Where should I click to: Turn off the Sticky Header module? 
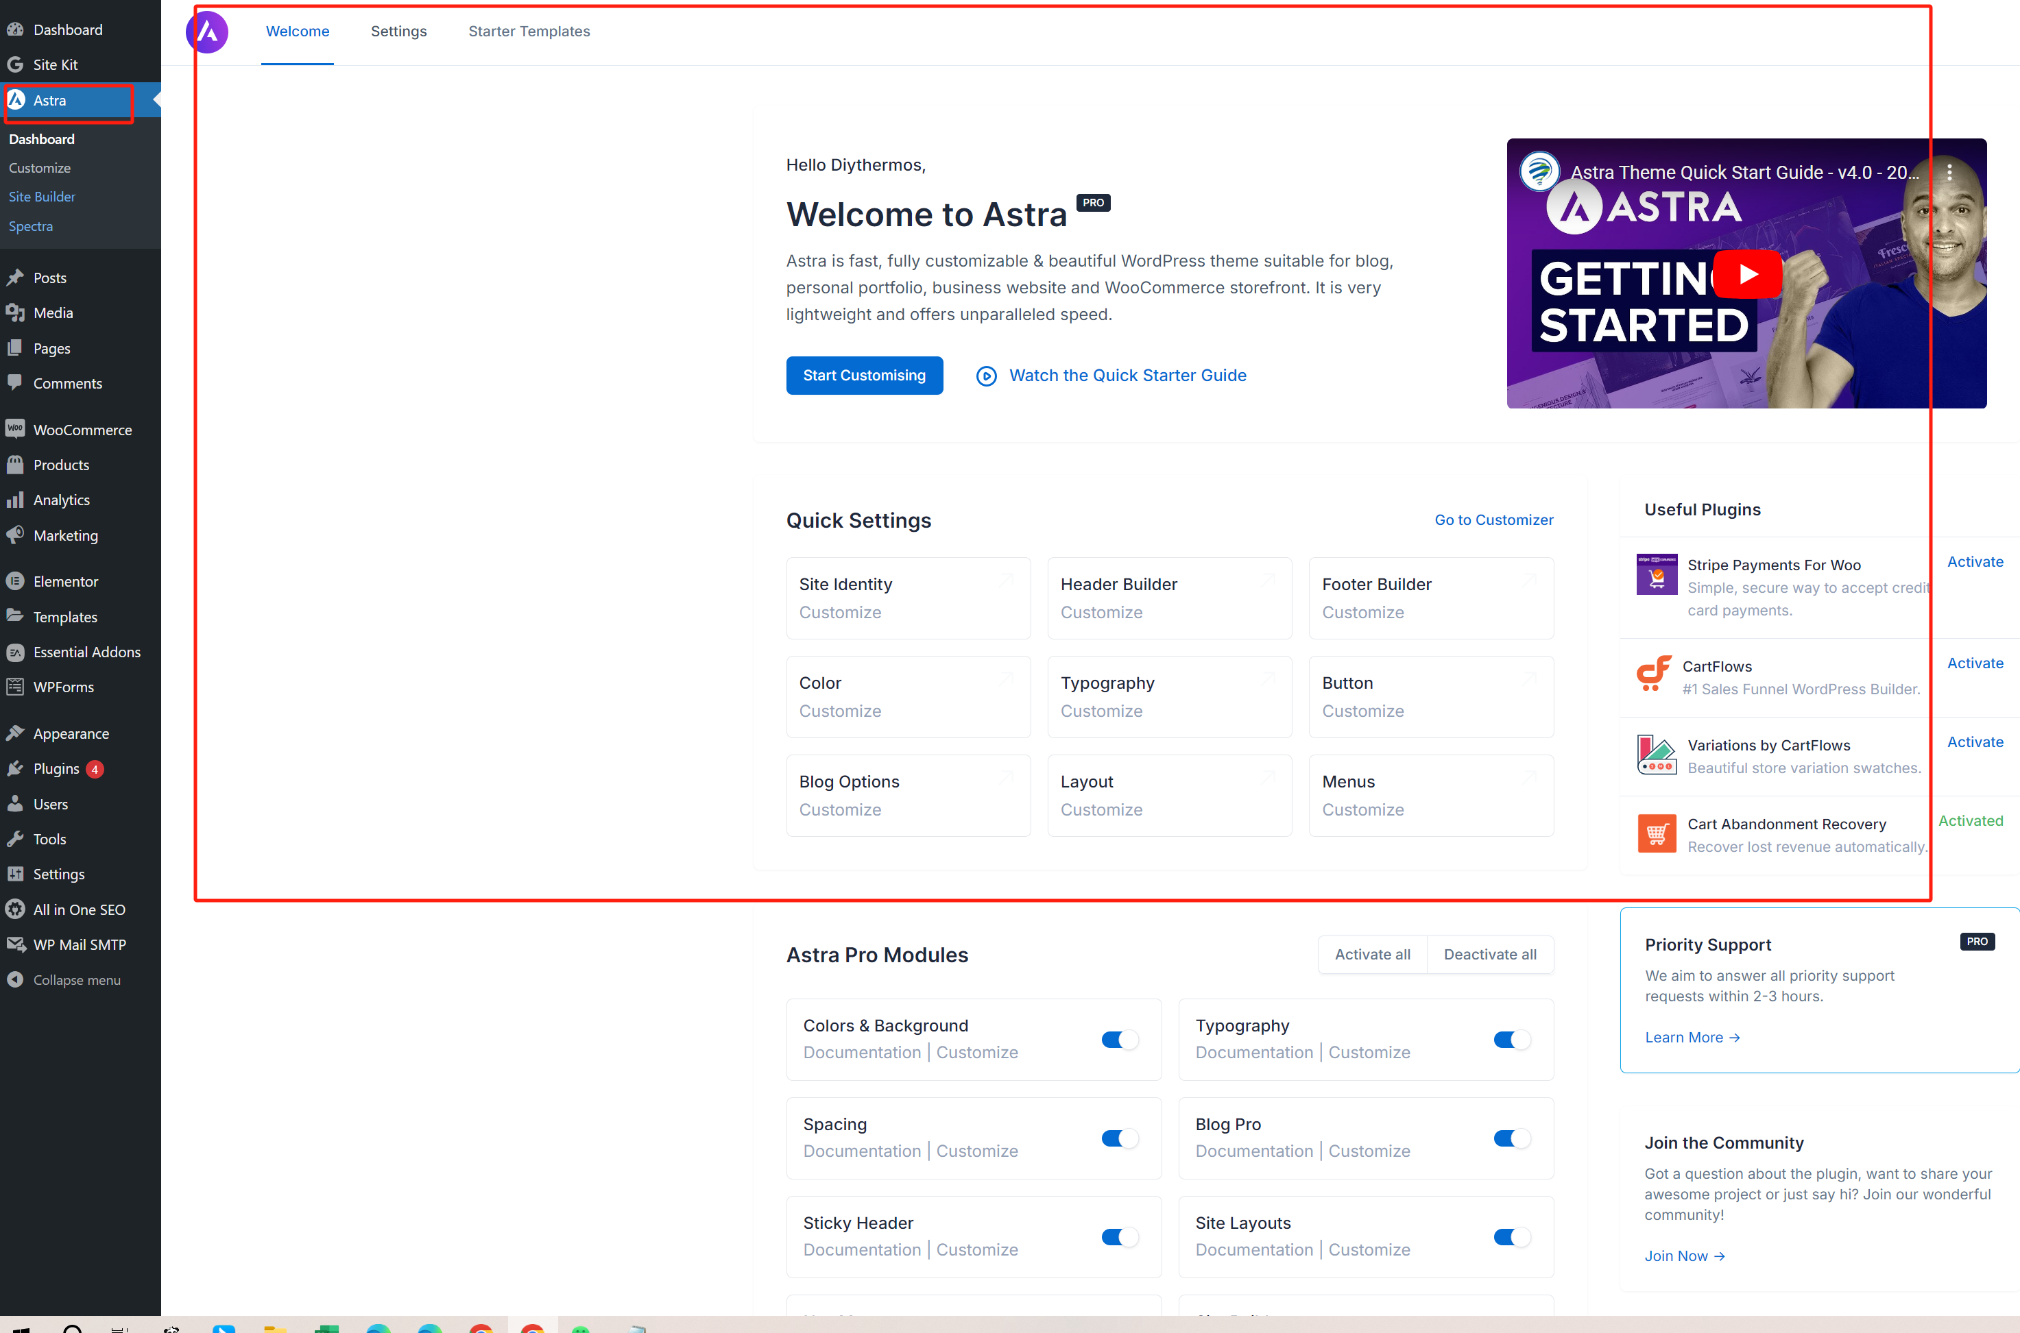click(x=1118, y=1237)
